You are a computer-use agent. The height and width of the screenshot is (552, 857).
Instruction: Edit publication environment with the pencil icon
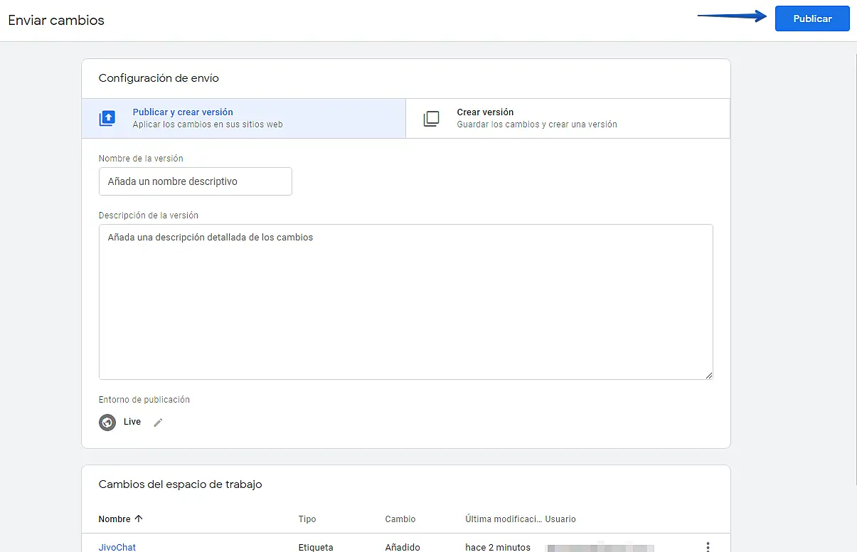pos(158,423)
